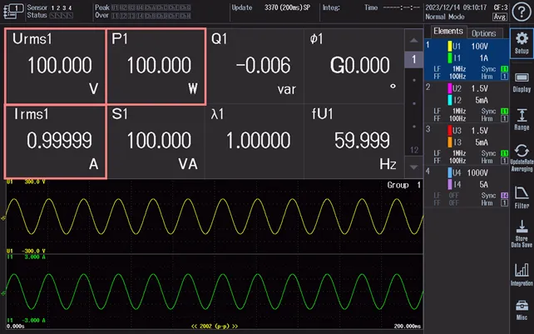Click the Normal Mode label
This screenshot has width=534, height=334.
(445, 17)
